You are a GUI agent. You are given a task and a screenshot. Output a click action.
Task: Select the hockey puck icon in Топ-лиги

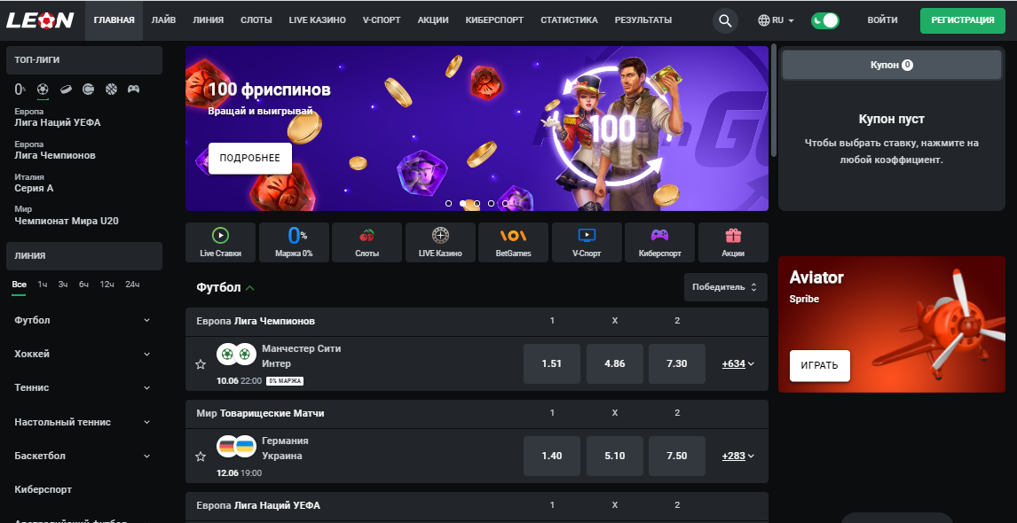tap(66, 89)
